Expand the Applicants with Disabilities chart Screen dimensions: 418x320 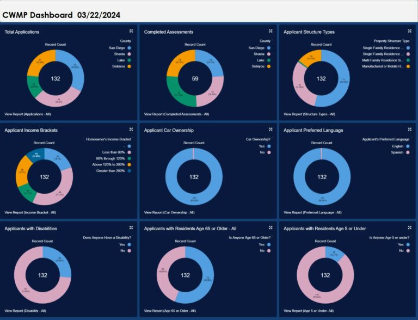click(x=131, y=227)
